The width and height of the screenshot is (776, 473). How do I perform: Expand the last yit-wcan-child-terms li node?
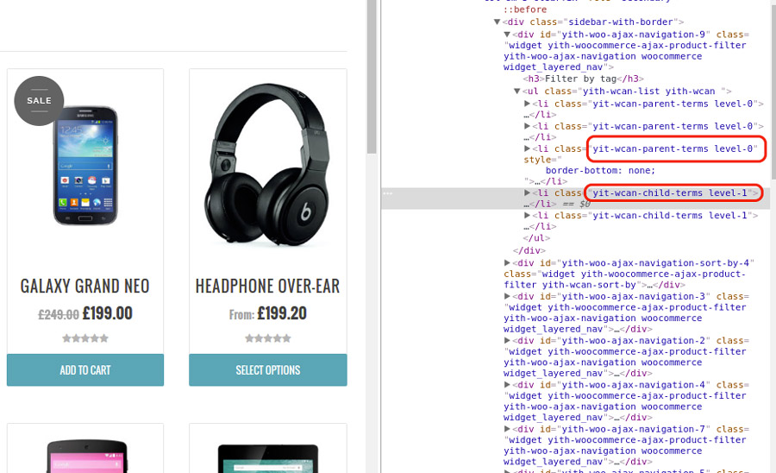527,215
